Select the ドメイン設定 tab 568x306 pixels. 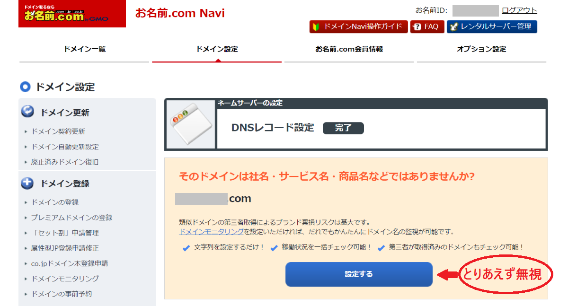(x=217, y=49)
